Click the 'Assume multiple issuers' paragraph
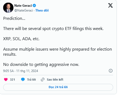The height and width of the screenshot is (98, 119). pyautogui.click(x=57, y=52)
